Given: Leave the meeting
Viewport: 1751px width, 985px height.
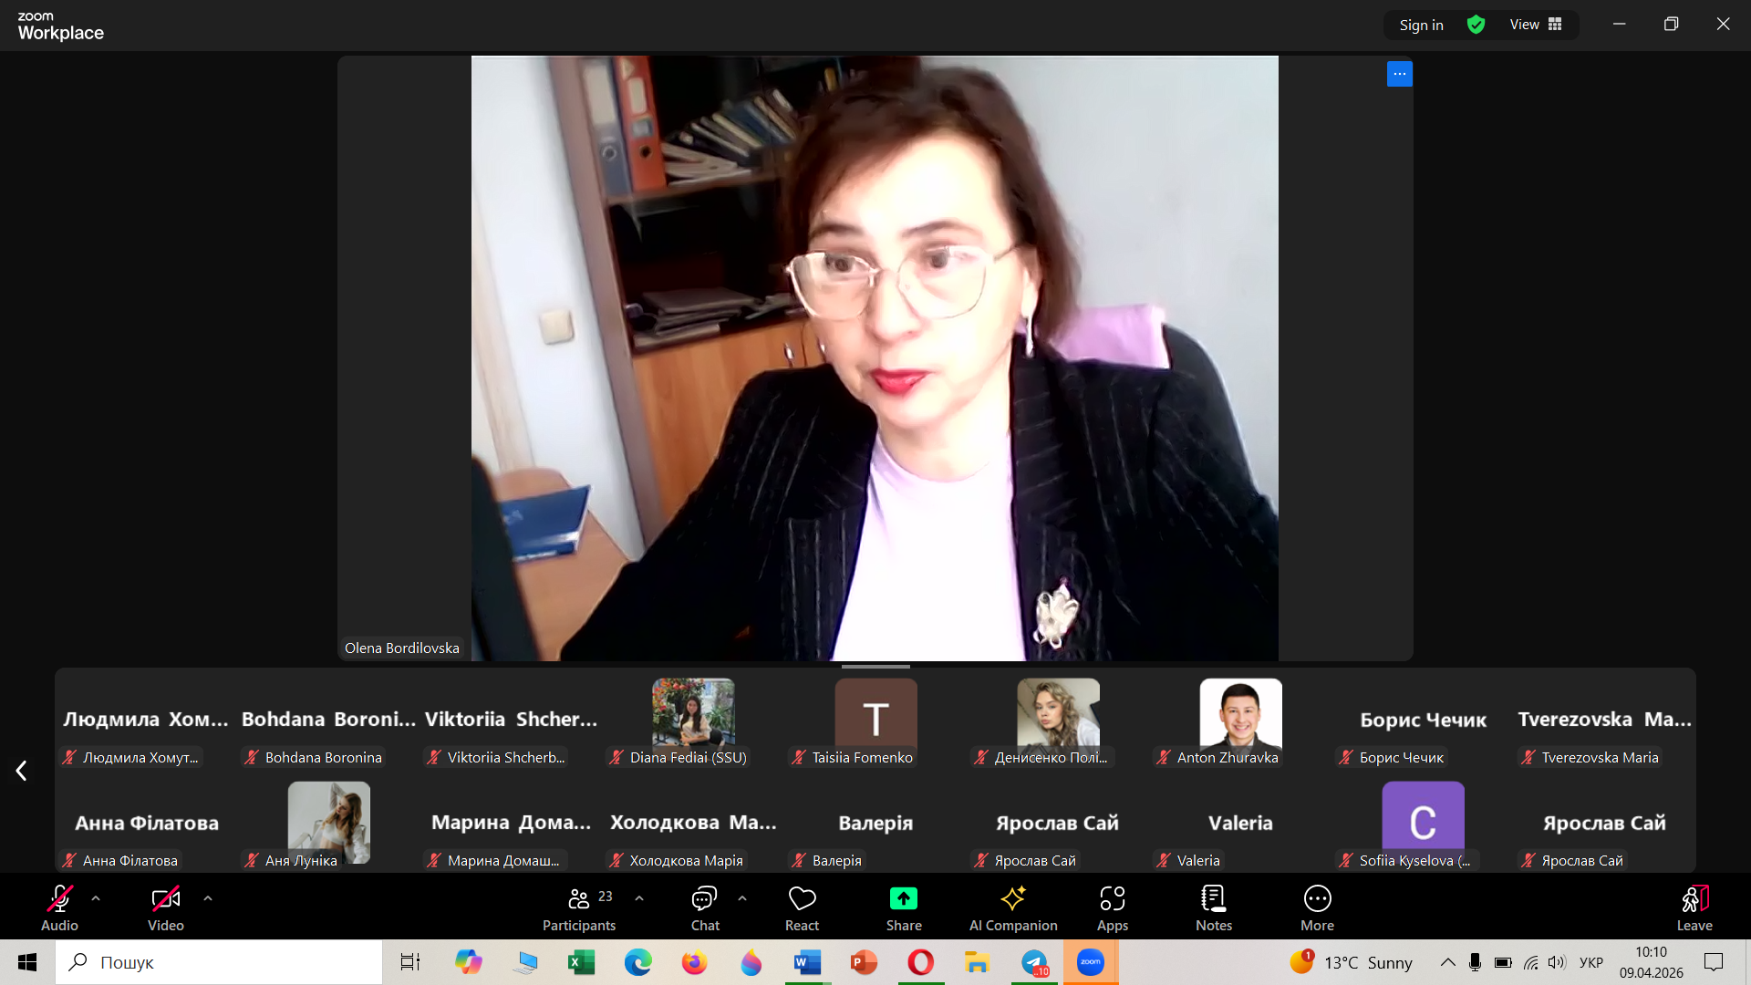Looking at the screenshot, I should click(x=1694, y=899).
